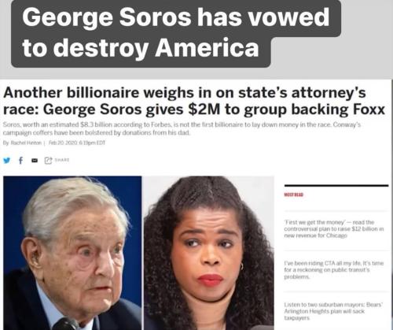Click the Twitter bird share icon
The image size is (393, 330).
pyautogui.click(x=7, y=160)
